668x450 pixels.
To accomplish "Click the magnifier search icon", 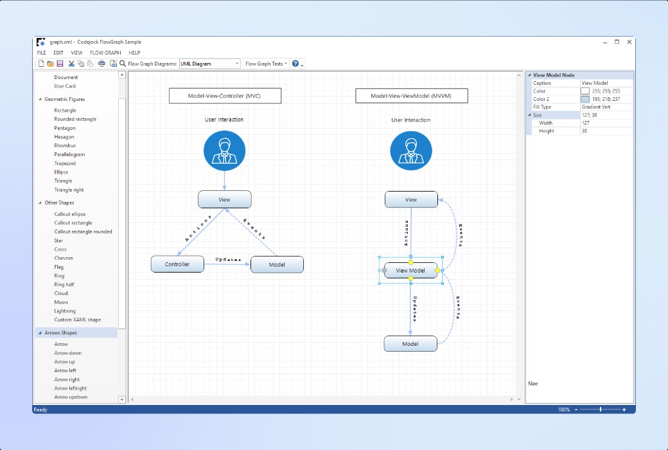I will pos(123,64).
